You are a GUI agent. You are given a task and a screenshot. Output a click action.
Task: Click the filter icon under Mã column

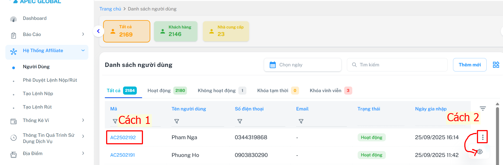[x=115, y=121]
